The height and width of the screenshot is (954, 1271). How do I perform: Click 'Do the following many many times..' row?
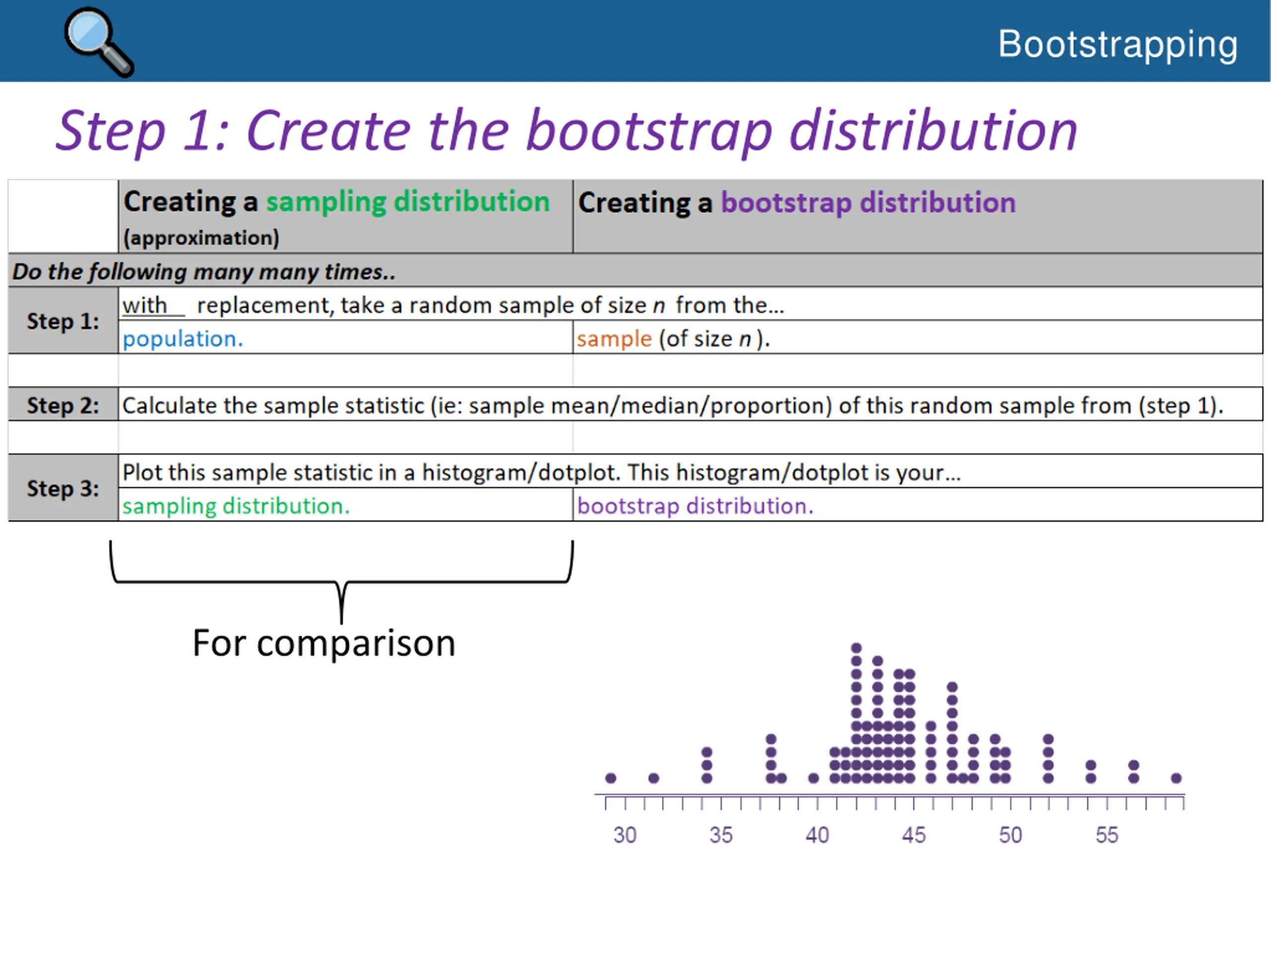(x=635, y=271)
